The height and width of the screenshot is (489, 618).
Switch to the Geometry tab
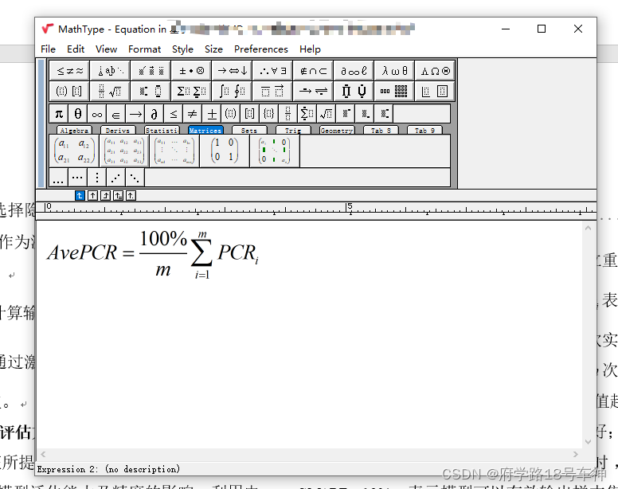click(337, 131)
